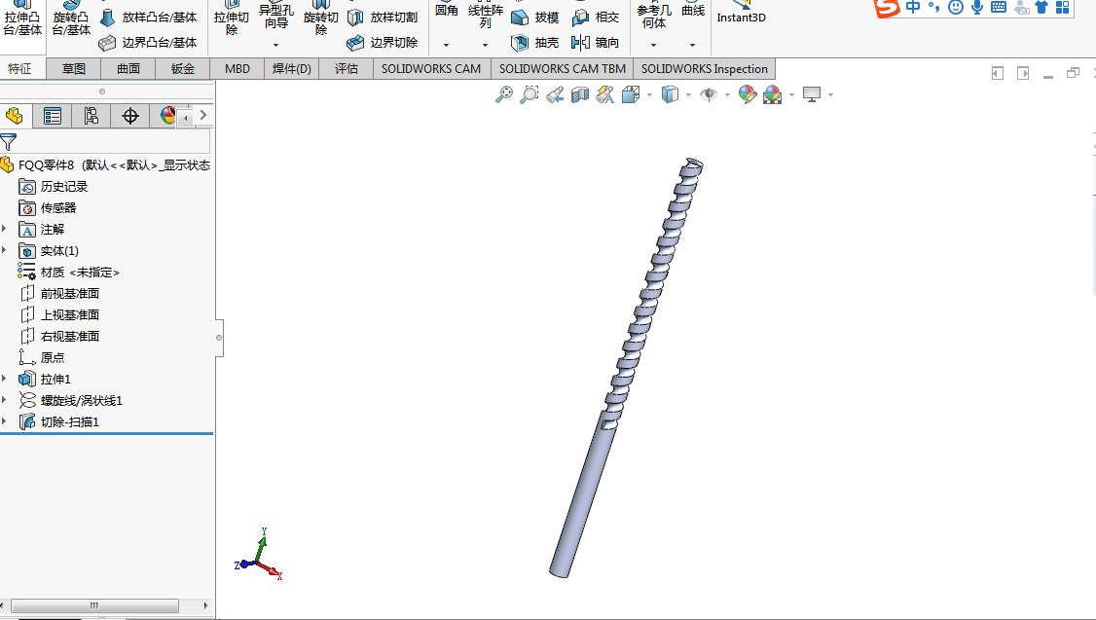Expand the 拉伸1 feature node
This screenshot has height=620, width=1096.
click(4, 379)
